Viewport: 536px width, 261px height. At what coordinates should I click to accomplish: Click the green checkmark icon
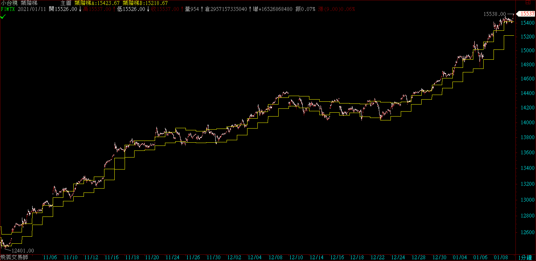[x=3, y=16]
